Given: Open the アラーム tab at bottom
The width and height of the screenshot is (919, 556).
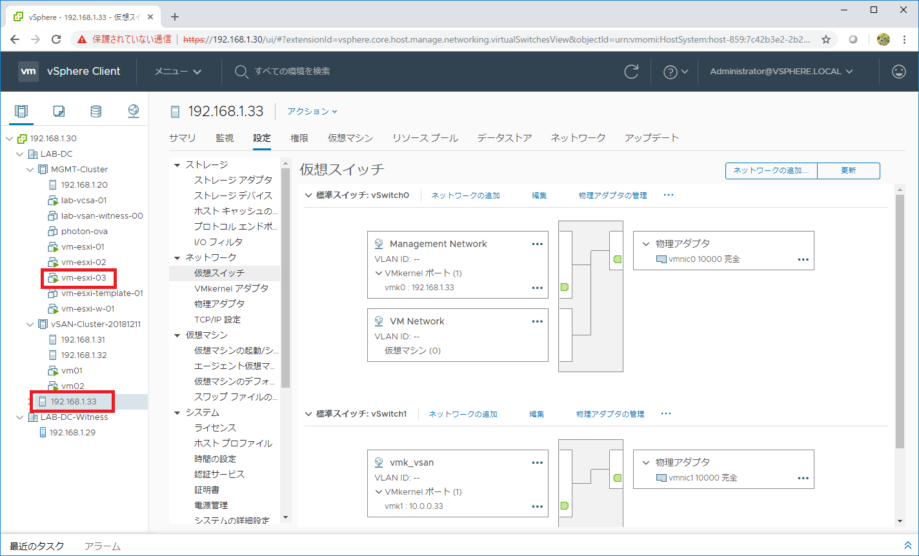Looking at the screenshot, I should point(102,546).
